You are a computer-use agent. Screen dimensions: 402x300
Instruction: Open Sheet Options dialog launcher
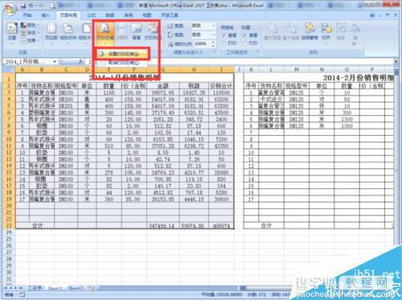point(258,52)
